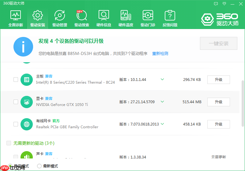Click Intel(R) 8 Series/C220 Series Thermal text

75,82
